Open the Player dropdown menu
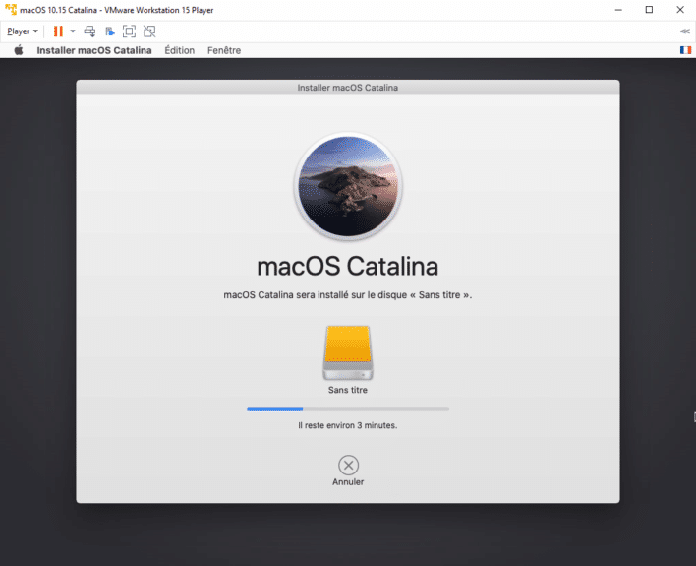Screen dimensions: 696x566 pyautogui.click(x=23, y=31)
